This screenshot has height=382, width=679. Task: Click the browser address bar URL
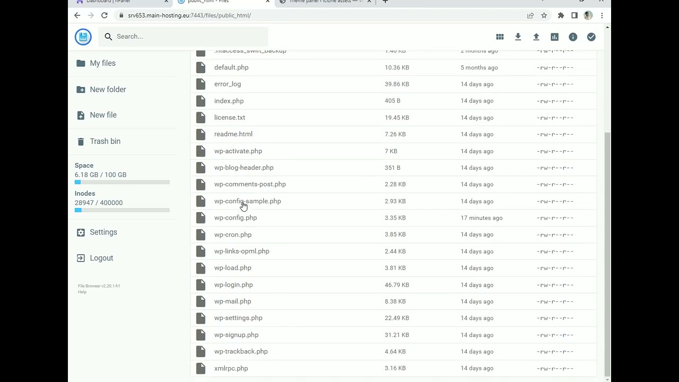(x=189, y=15)
